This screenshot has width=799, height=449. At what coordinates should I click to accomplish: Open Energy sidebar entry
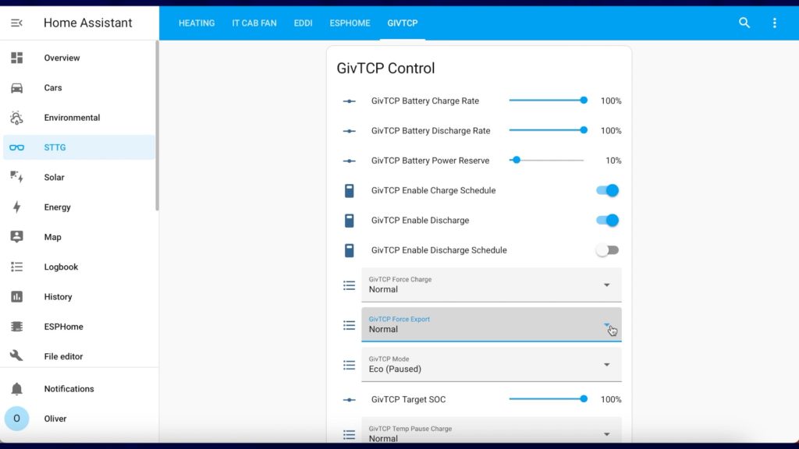(x=79, y=207)
